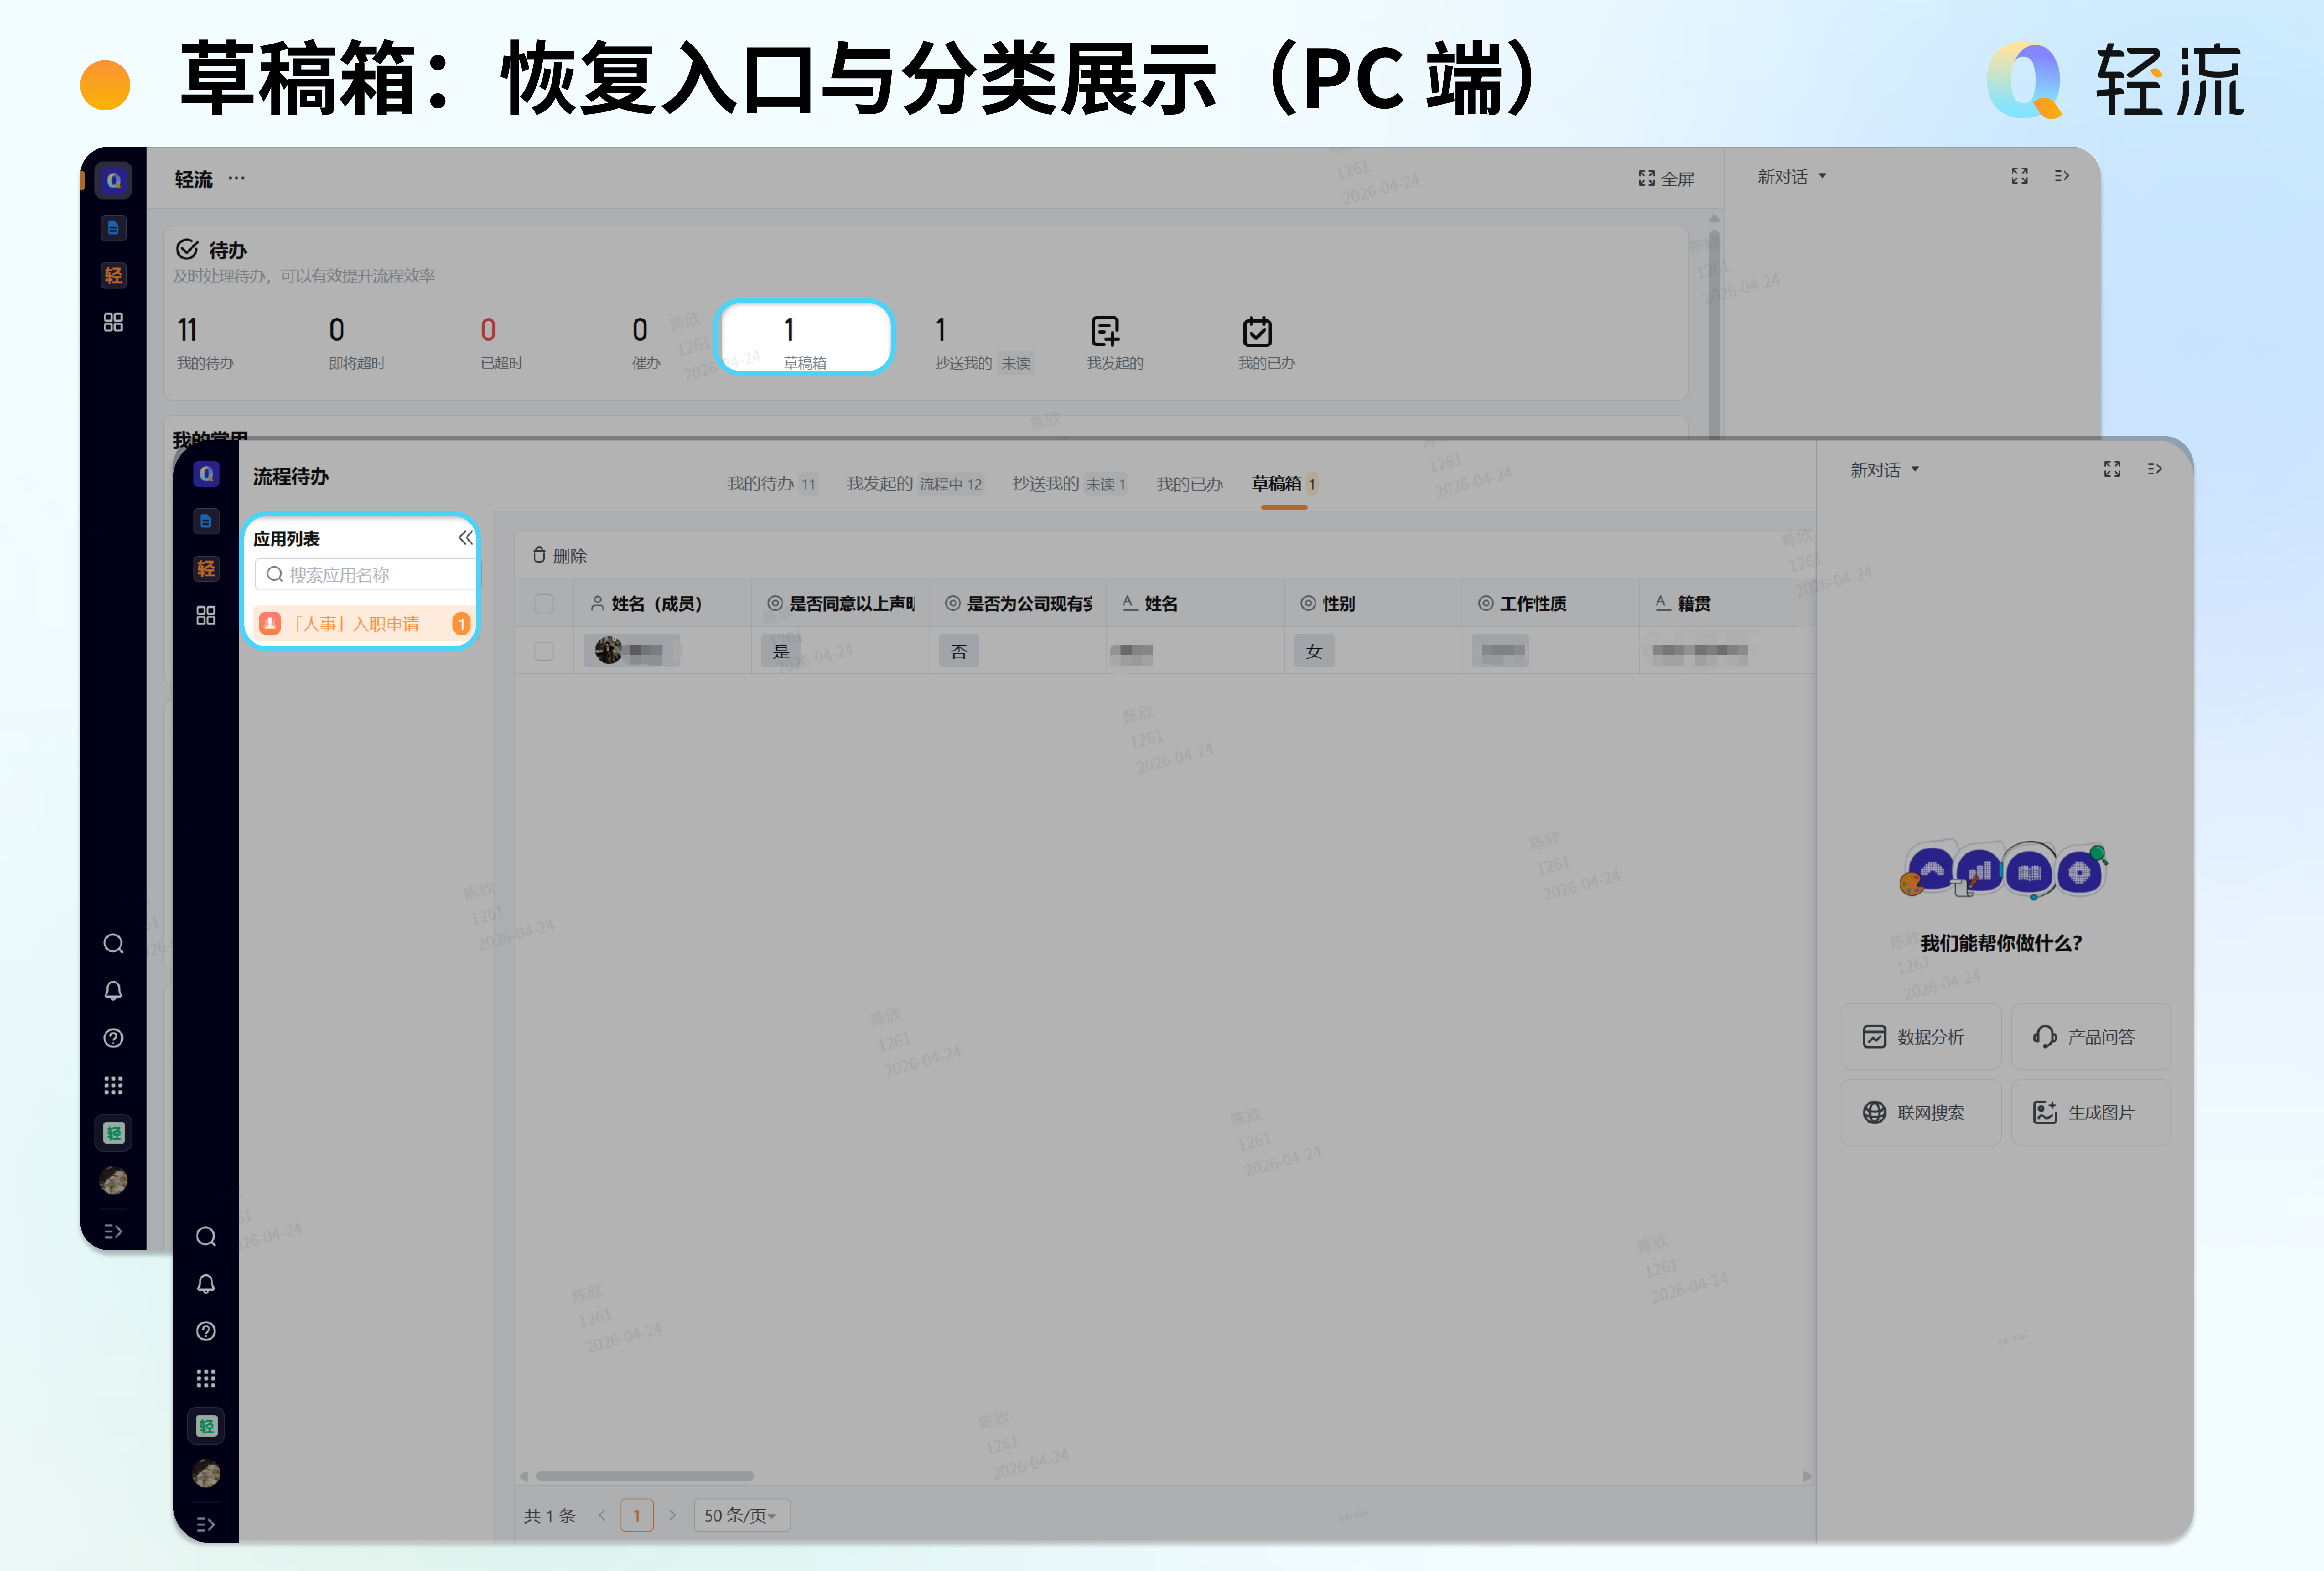Image resolution: width=2324 pixels, height=1571 pixels.
Task: Switch to 我的待办 tab in the front window
Action: point(772,484)
